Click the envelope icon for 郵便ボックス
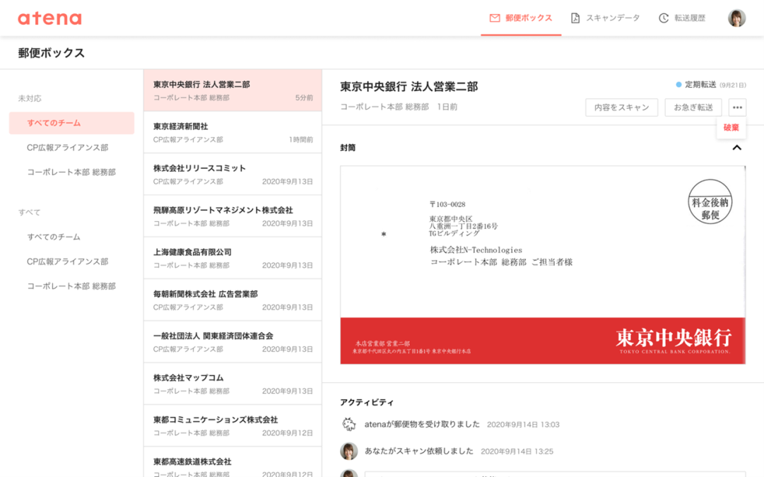The height and width of the screenshot is (477, 764). click(x=495, y=18)
